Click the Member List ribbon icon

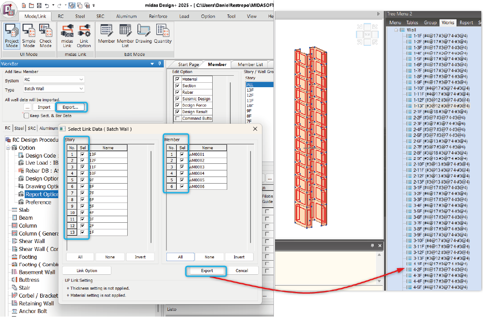pyautogui.click(x=125, y=36)
